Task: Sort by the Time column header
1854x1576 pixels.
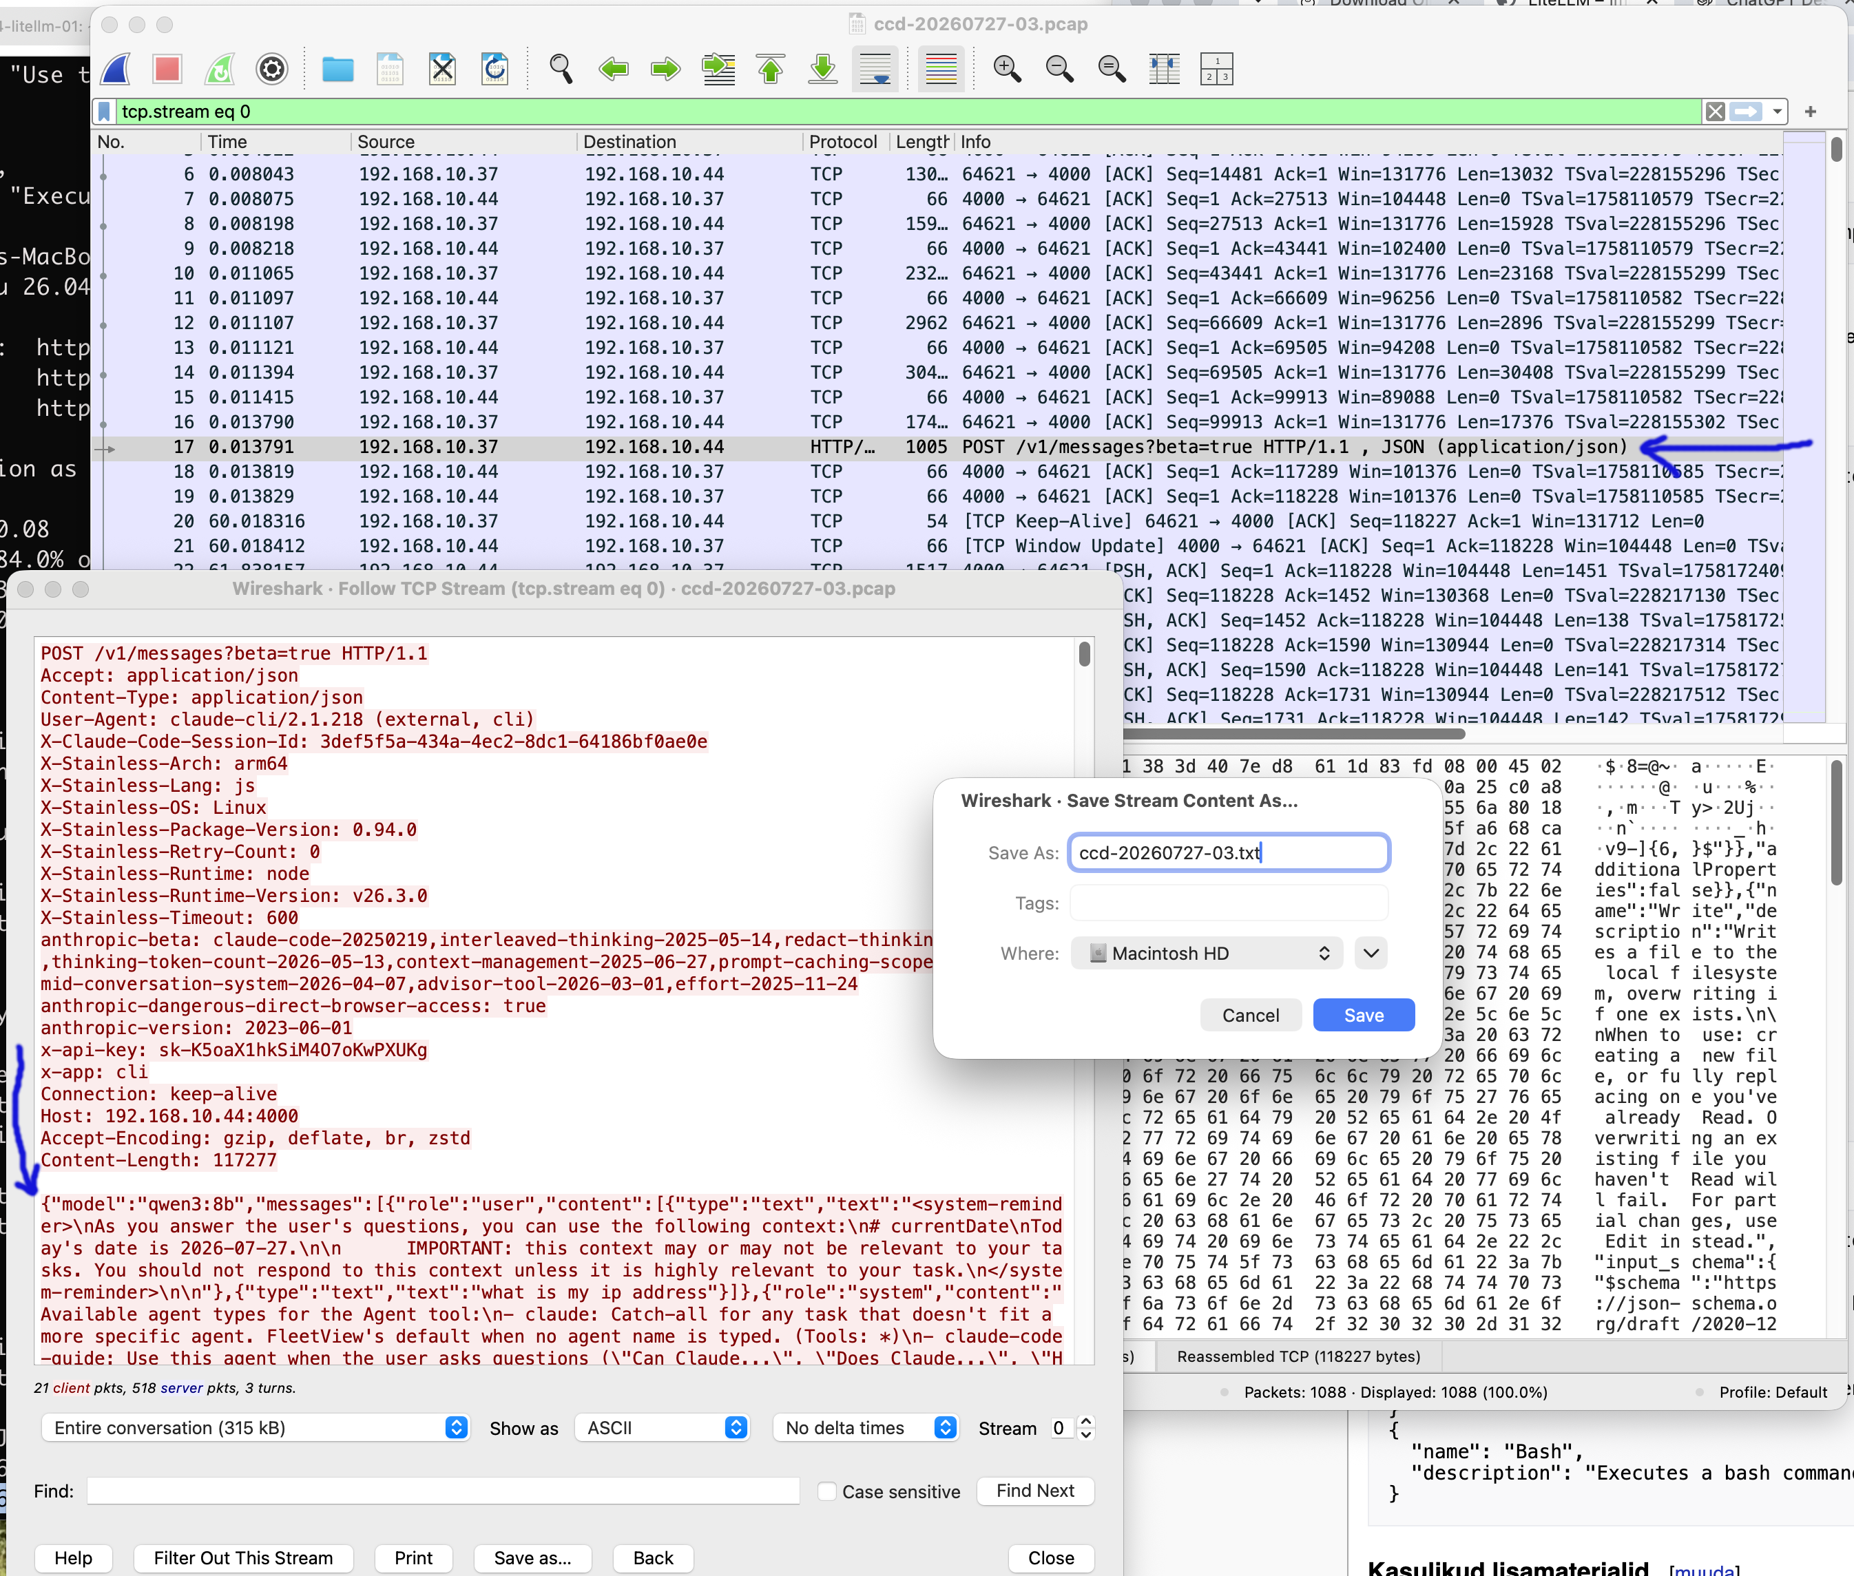Action: [277, 142]
